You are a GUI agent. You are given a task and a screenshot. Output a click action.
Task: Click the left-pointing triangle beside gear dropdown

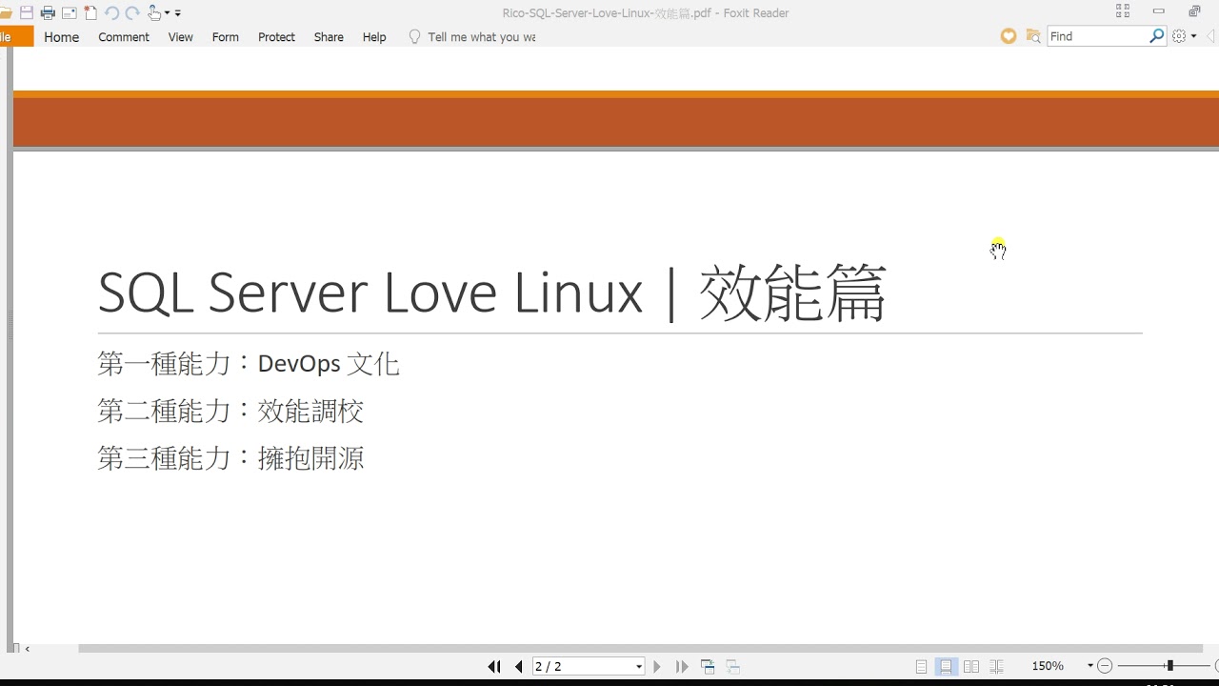point(1211,36)
